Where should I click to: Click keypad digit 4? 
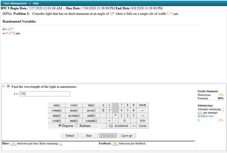pyautogui.click(x=122, y=110)
